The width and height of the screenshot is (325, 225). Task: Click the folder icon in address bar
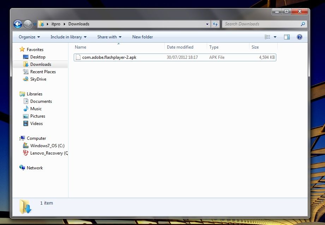[41, 24]
